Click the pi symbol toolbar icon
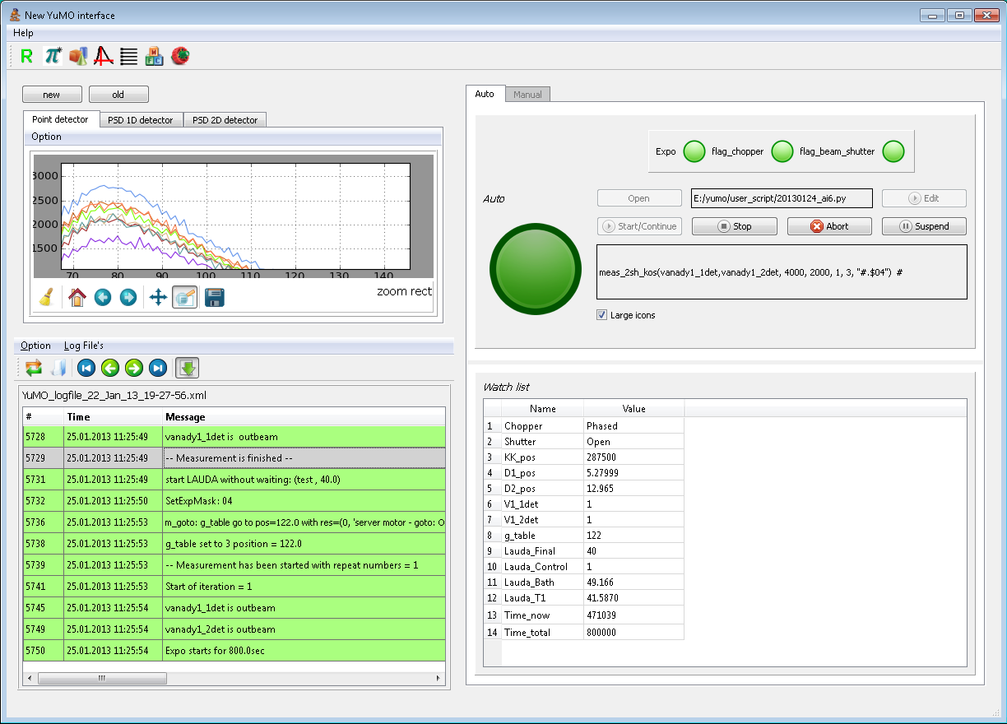This screenshot has height=724, width=1007. coord(53,56)
